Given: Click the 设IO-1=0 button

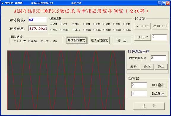Looking at the screenshot, I should click(x=160, y=26).
